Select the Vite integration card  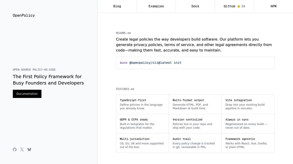pos(248,104)
